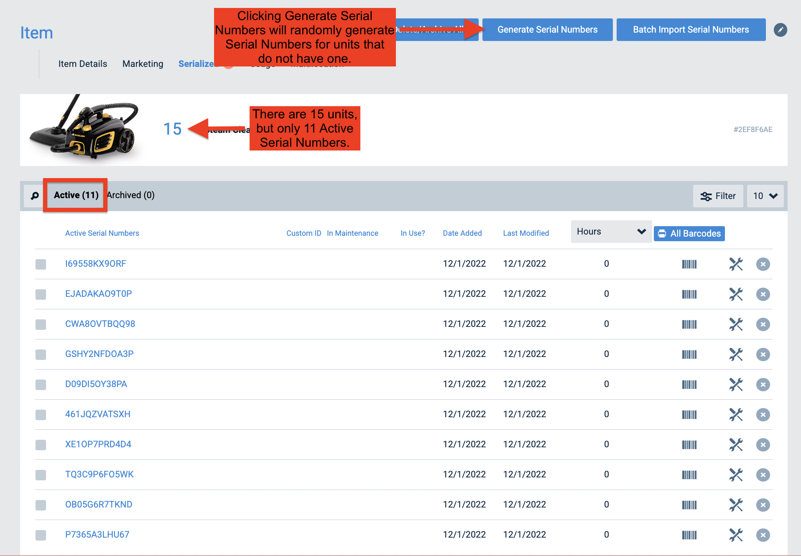Sort by Date Added column
801x556 pixels.
(462, 233)
